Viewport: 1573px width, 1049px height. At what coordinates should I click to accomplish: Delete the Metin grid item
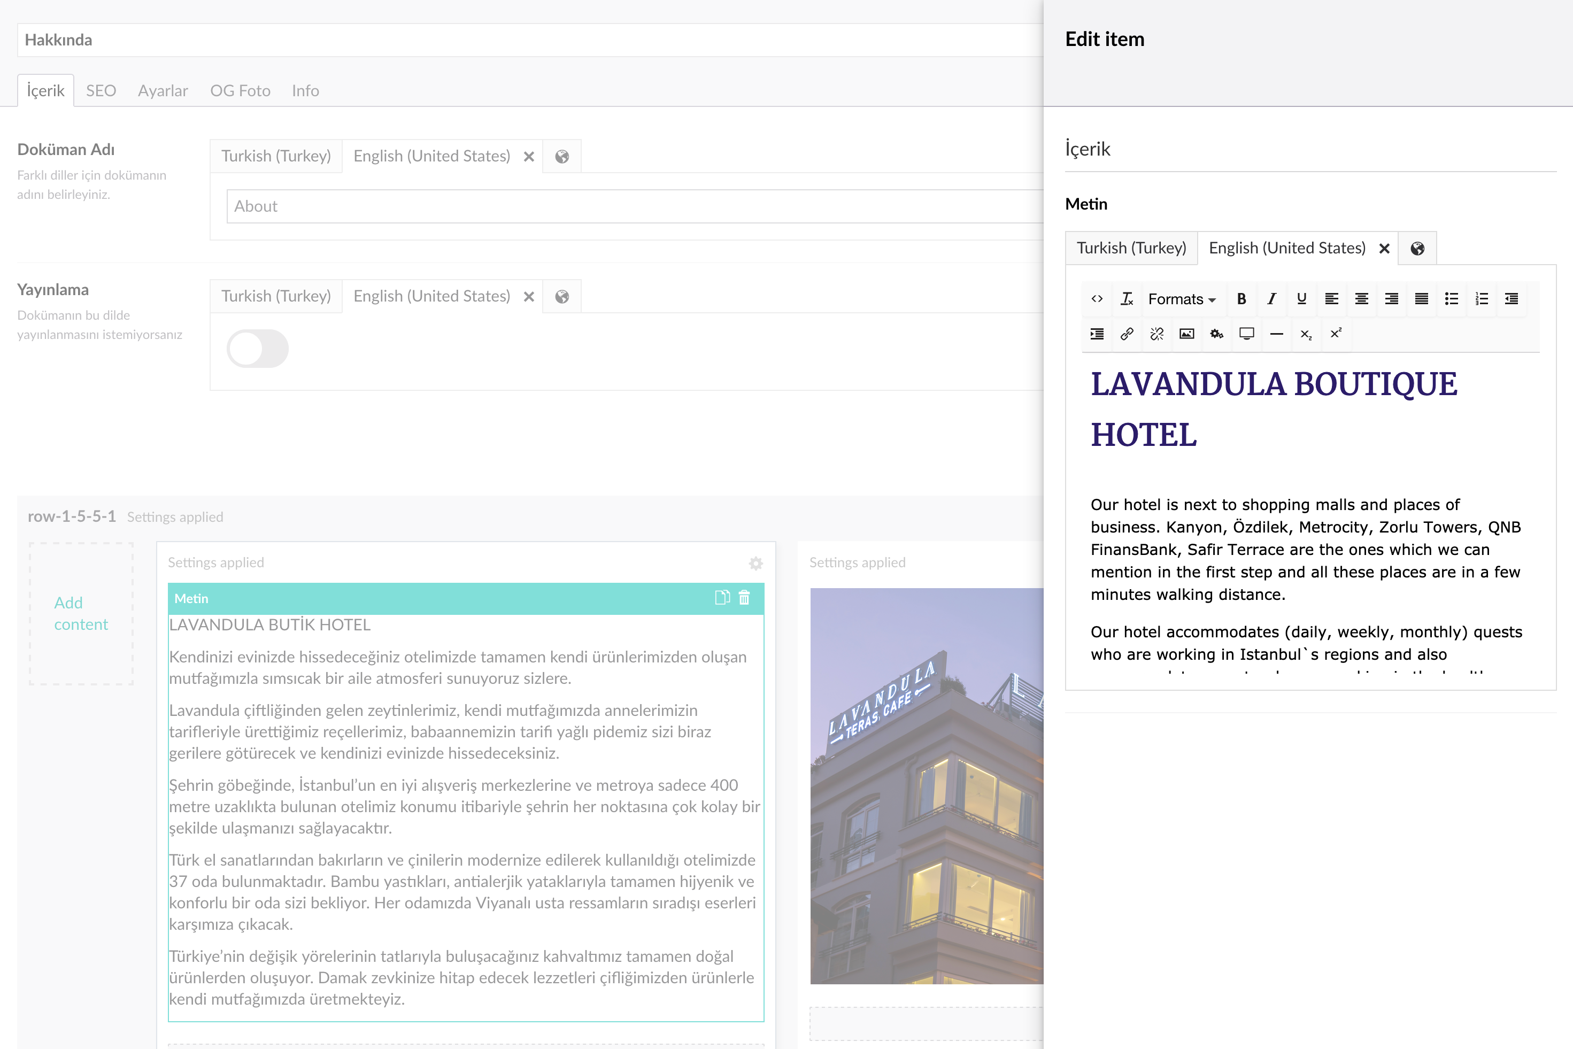[744, 597]
